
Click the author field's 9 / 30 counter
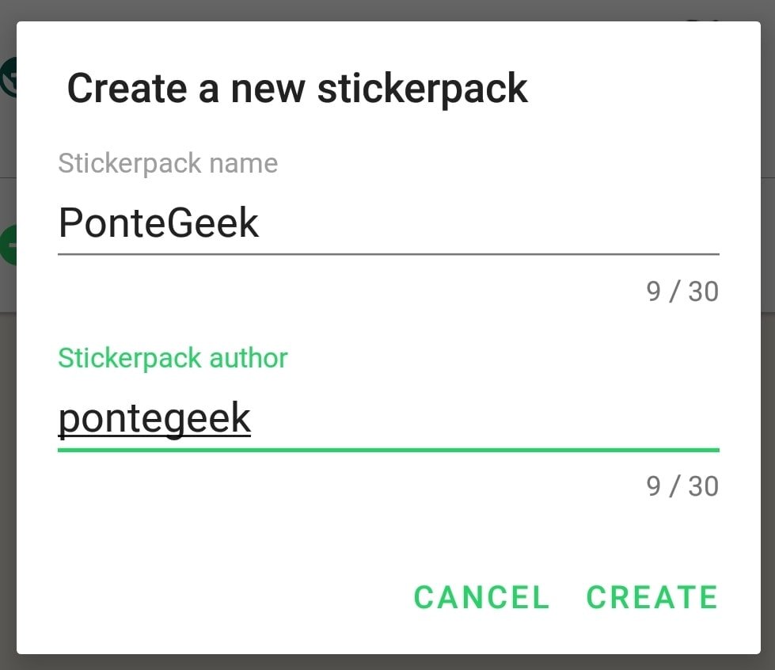(682, 486)
